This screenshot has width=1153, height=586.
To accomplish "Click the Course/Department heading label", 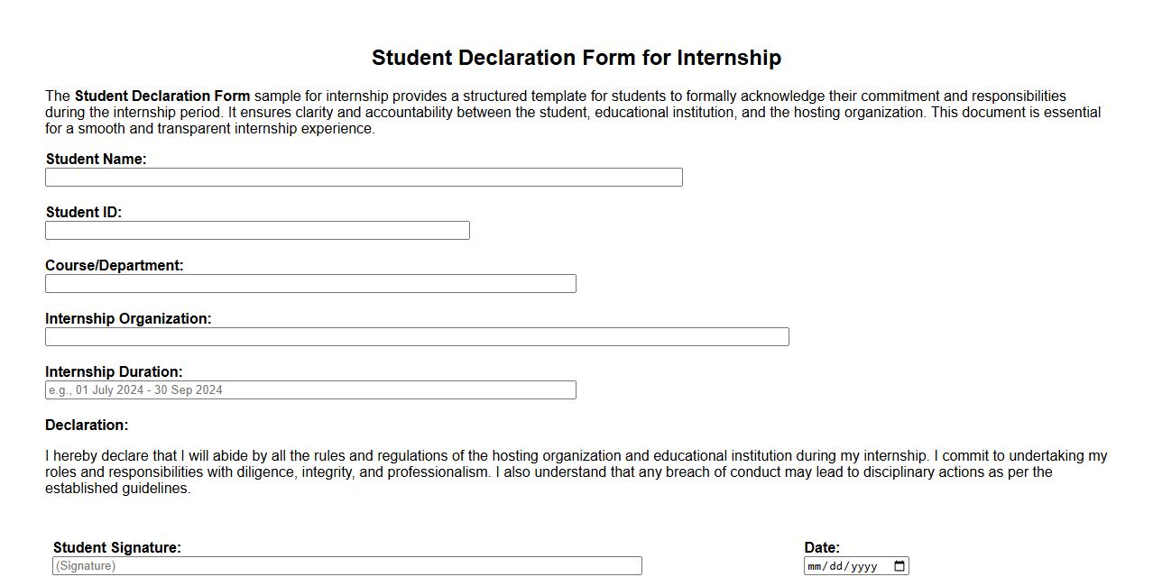I will 114,265.
